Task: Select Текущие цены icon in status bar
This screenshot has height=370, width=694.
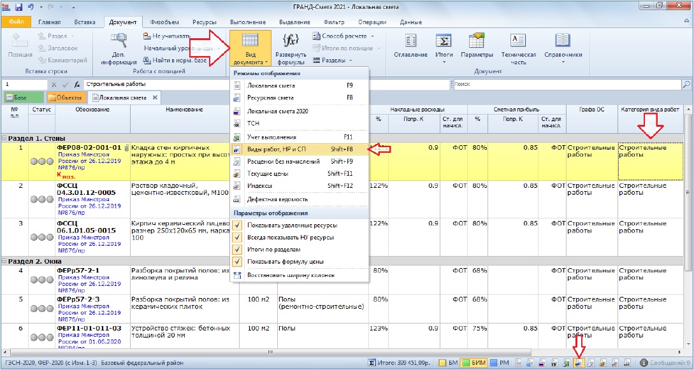Action: 604,363
